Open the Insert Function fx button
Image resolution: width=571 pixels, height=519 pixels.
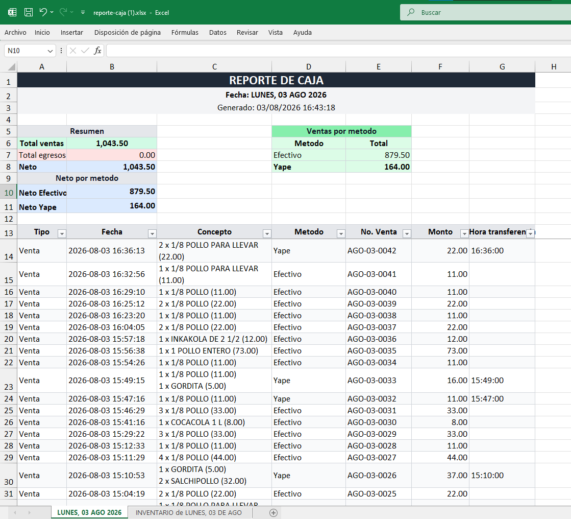[x=97, y=51]
